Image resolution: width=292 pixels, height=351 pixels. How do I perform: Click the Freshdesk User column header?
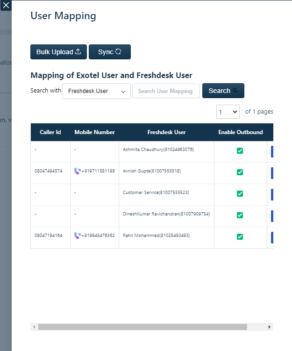(166, 132)
